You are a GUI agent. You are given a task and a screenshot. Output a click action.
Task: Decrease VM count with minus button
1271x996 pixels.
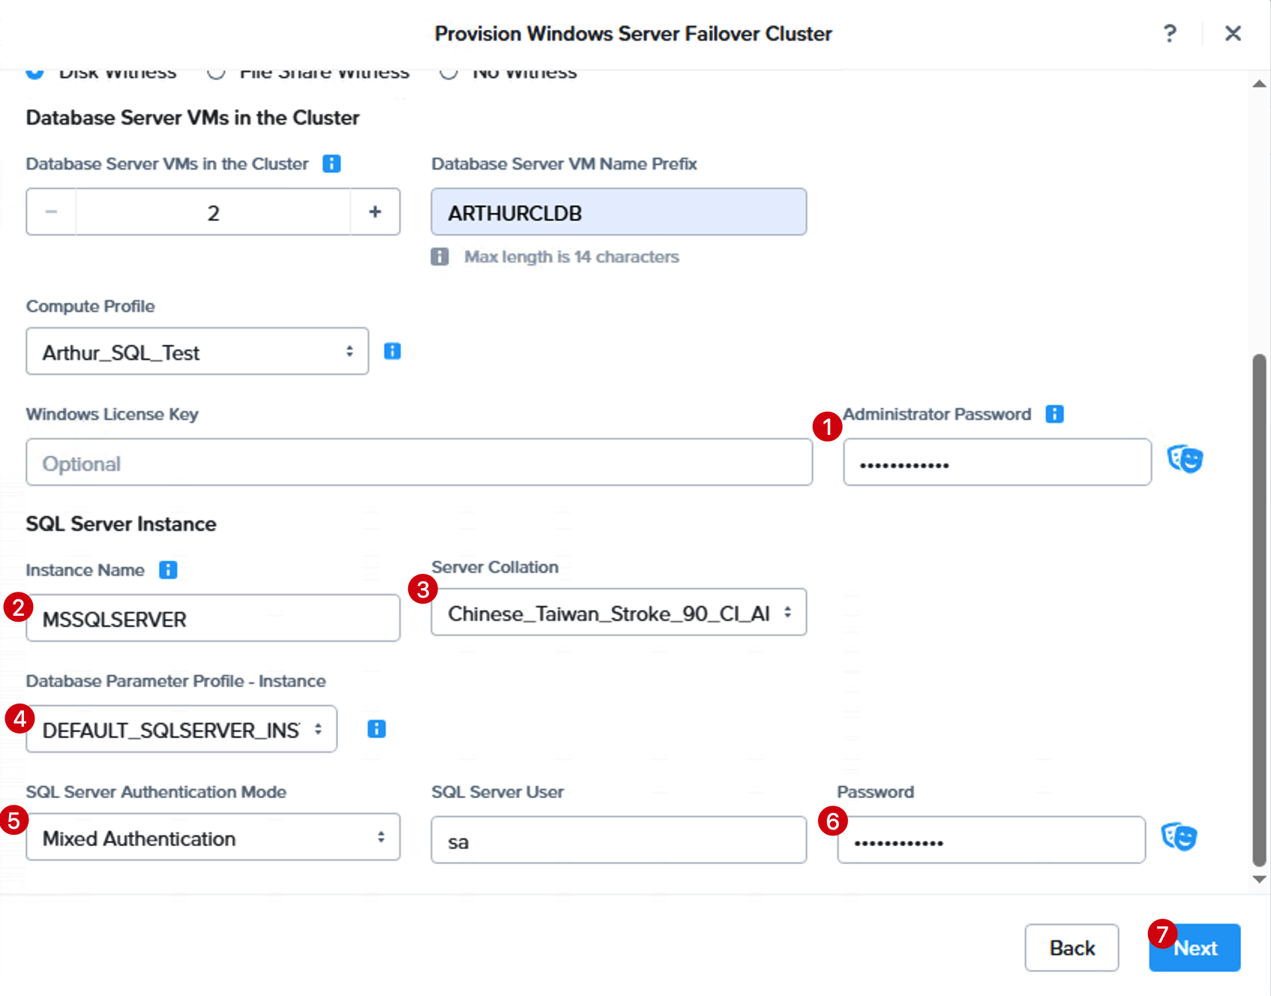pos(51,211)
